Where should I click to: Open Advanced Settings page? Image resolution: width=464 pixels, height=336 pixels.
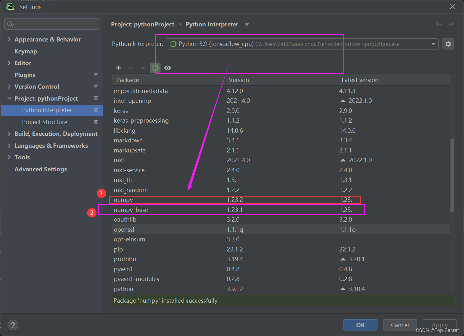click(41, 169)
